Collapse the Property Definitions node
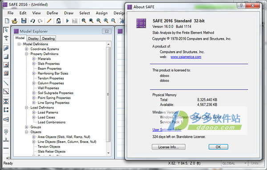 (x=26, y=54)
